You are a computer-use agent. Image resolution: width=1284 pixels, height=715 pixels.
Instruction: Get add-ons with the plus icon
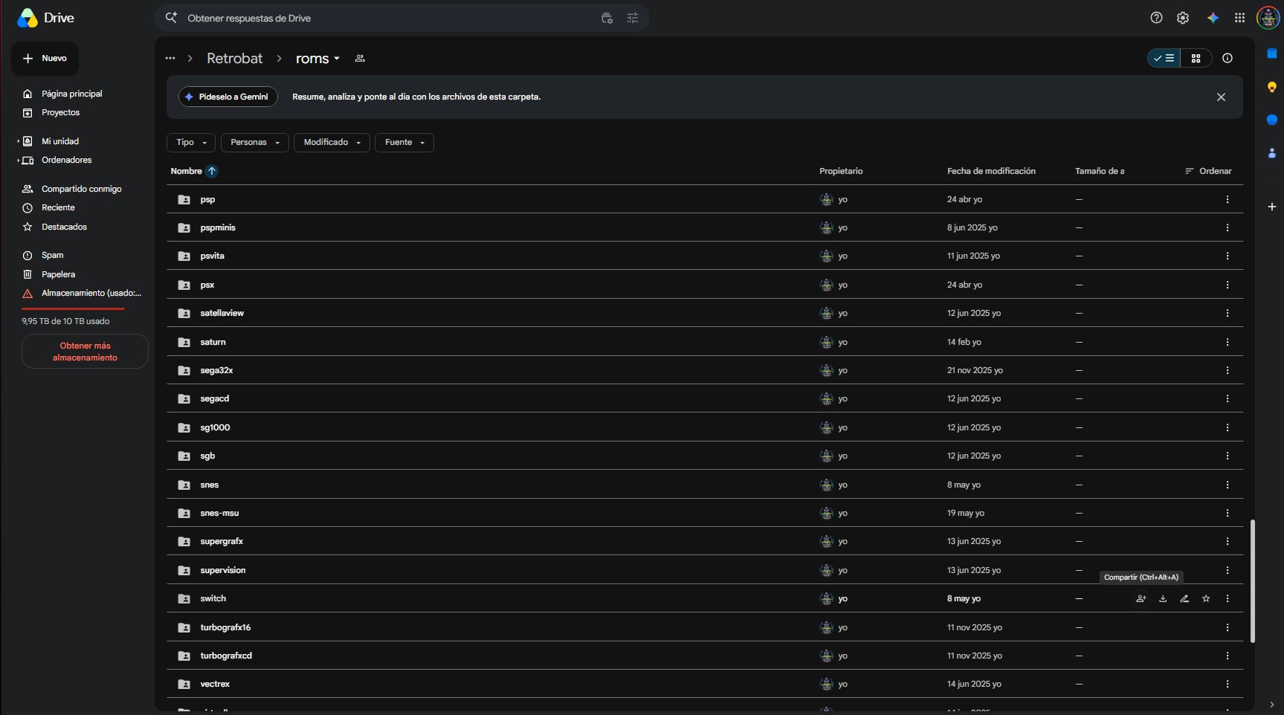point(1271,207)
